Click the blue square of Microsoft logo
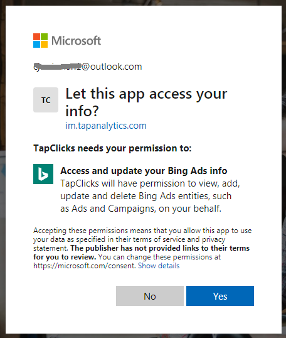Screen dimensions: 286x338 [x=36, y=44]
